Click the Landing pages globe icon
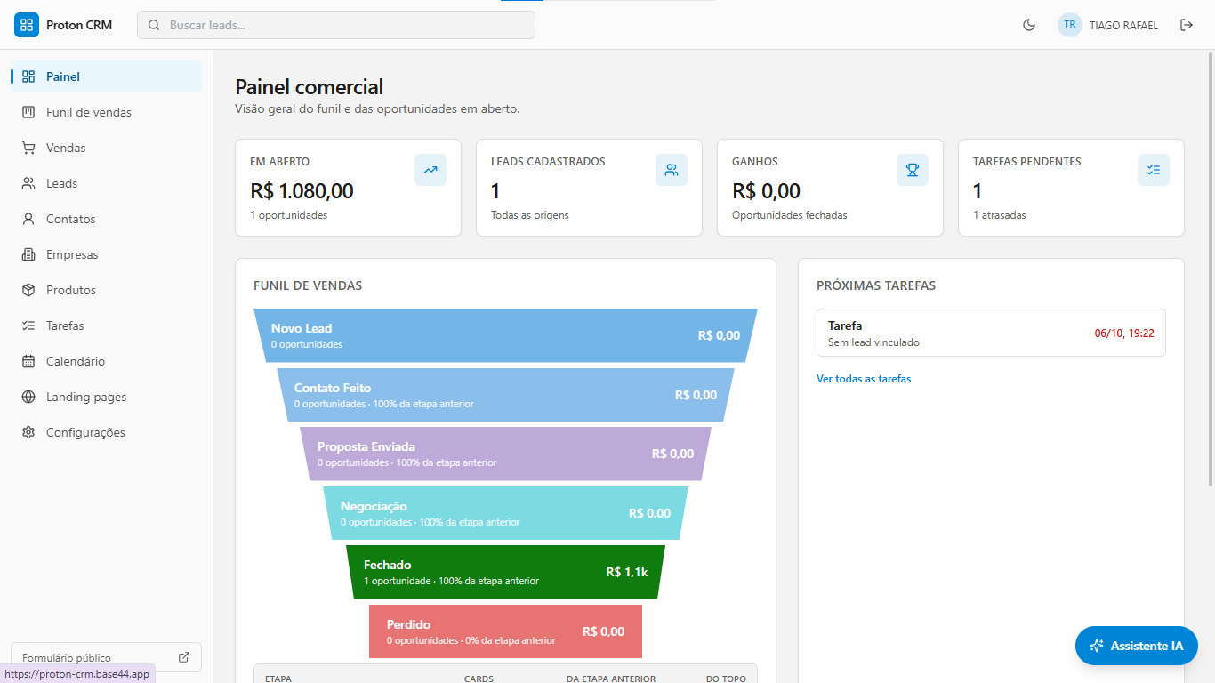Image resolution: width=1215 pixels, height=683 pixels. point(28,397)
